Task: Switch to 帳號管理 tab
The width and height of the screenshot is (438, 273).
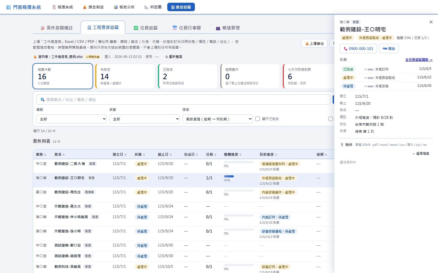Action: coord(227,28)
